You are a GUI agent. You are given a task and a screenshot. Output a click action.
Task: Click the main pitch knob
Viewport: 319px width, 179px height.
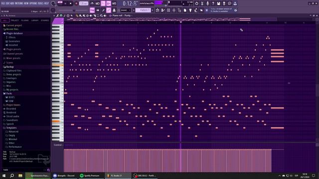53,10
